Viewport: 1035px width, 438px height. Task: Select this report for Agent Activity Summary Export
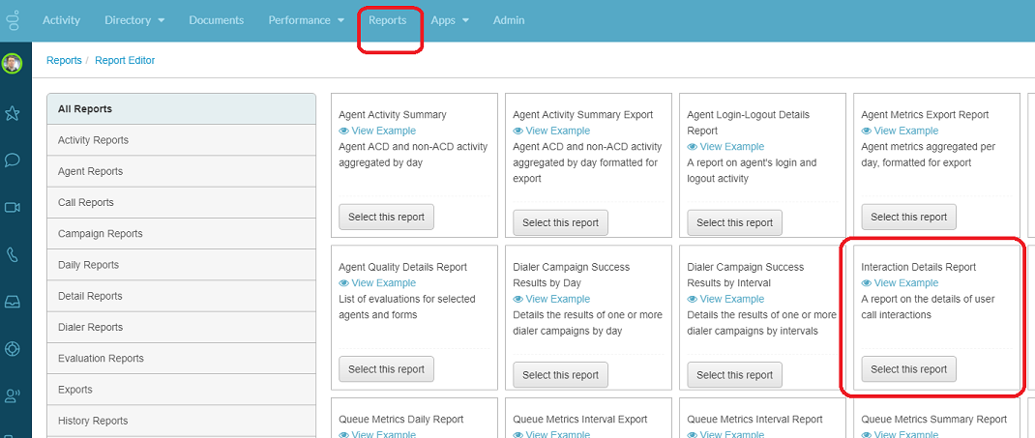(x=560, y=223)
